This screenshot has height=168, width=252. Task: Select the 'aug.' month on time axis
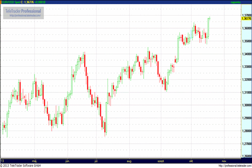[129, 161]
